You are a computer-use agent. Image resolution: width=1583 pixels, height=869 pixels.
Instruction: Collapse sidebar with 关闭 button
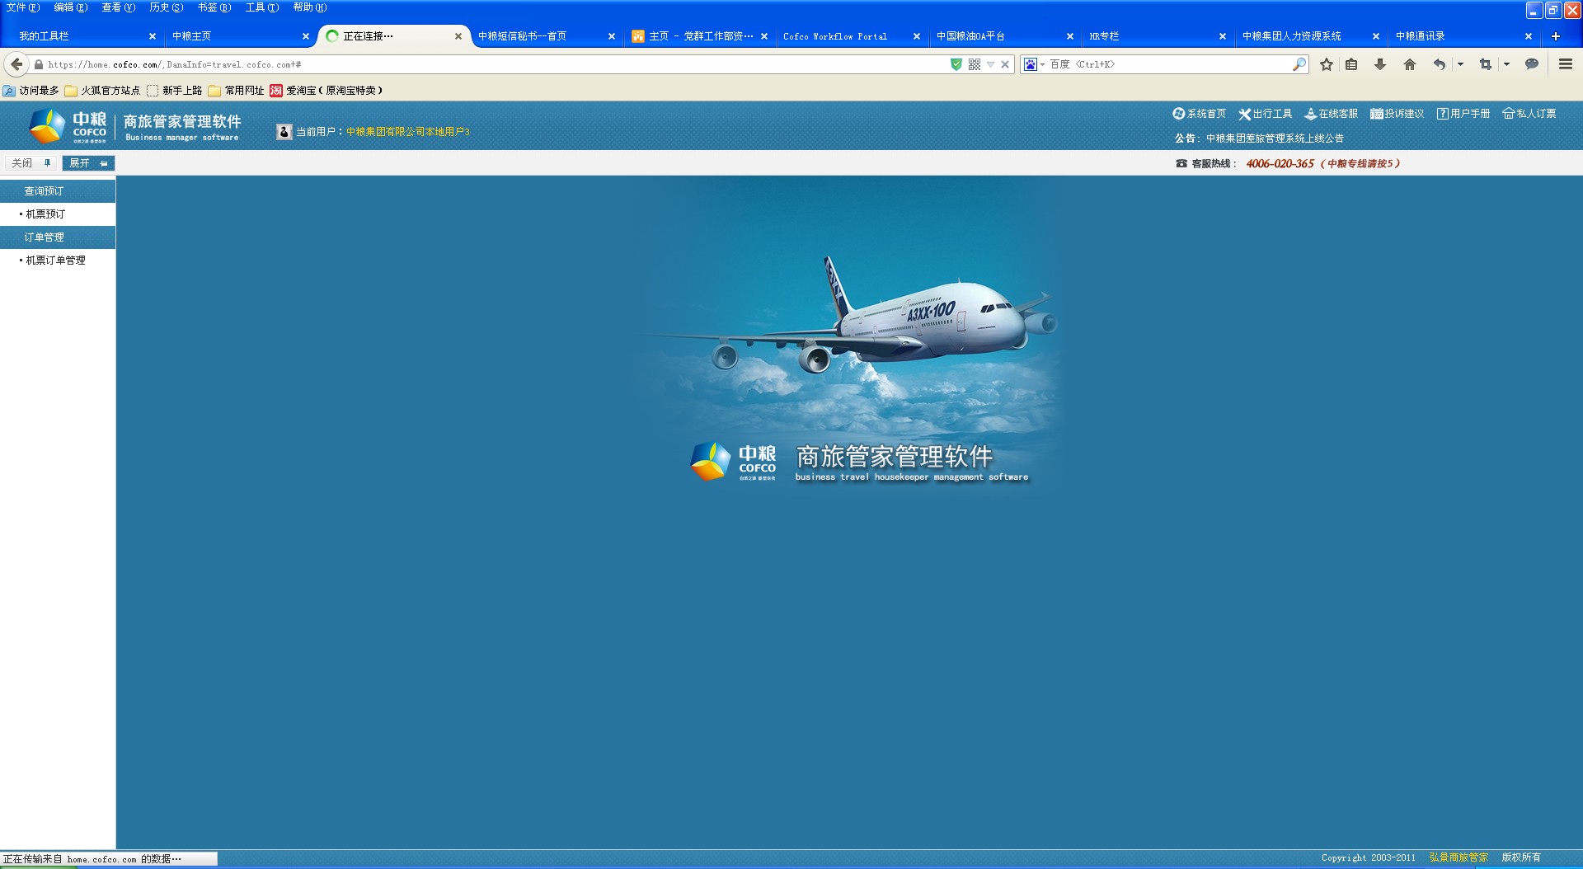point(31,163)
